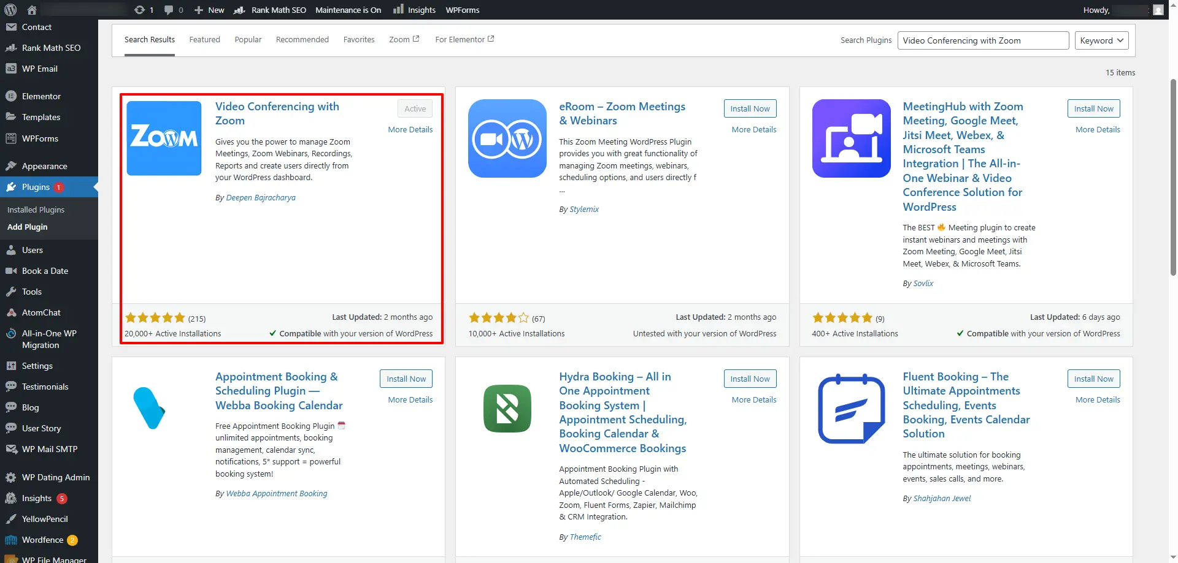Click the Insights bar chart icon
The image size is (1178, 563).
point(399,9)
